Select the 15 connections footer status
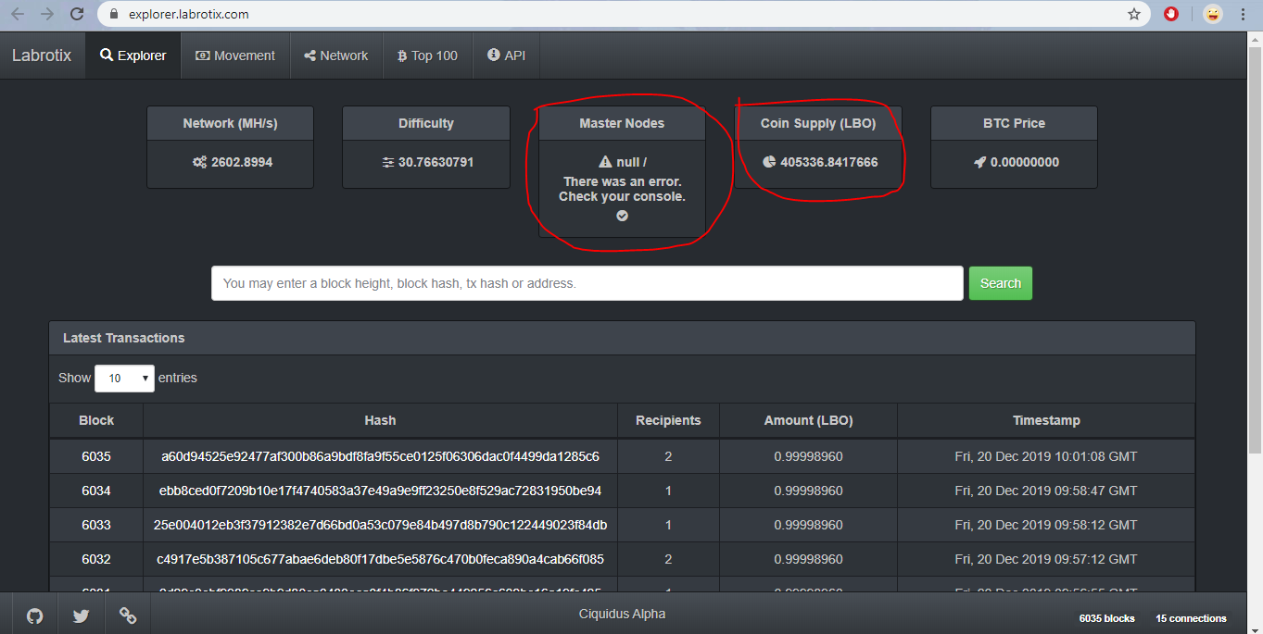 (1191, 618)
